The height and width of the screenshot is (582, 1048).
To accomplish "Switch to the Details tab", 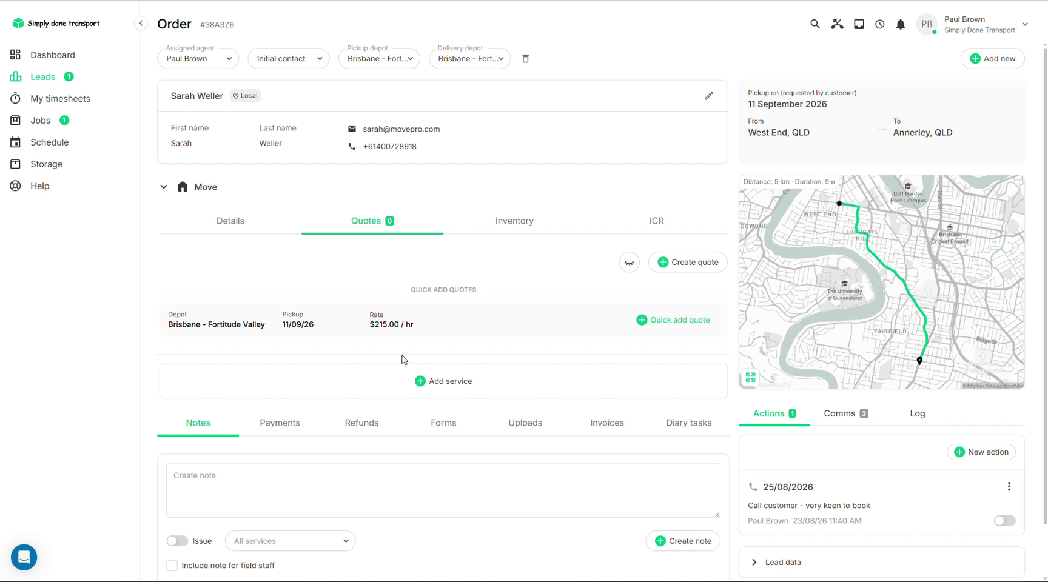I will coord(230,221).
